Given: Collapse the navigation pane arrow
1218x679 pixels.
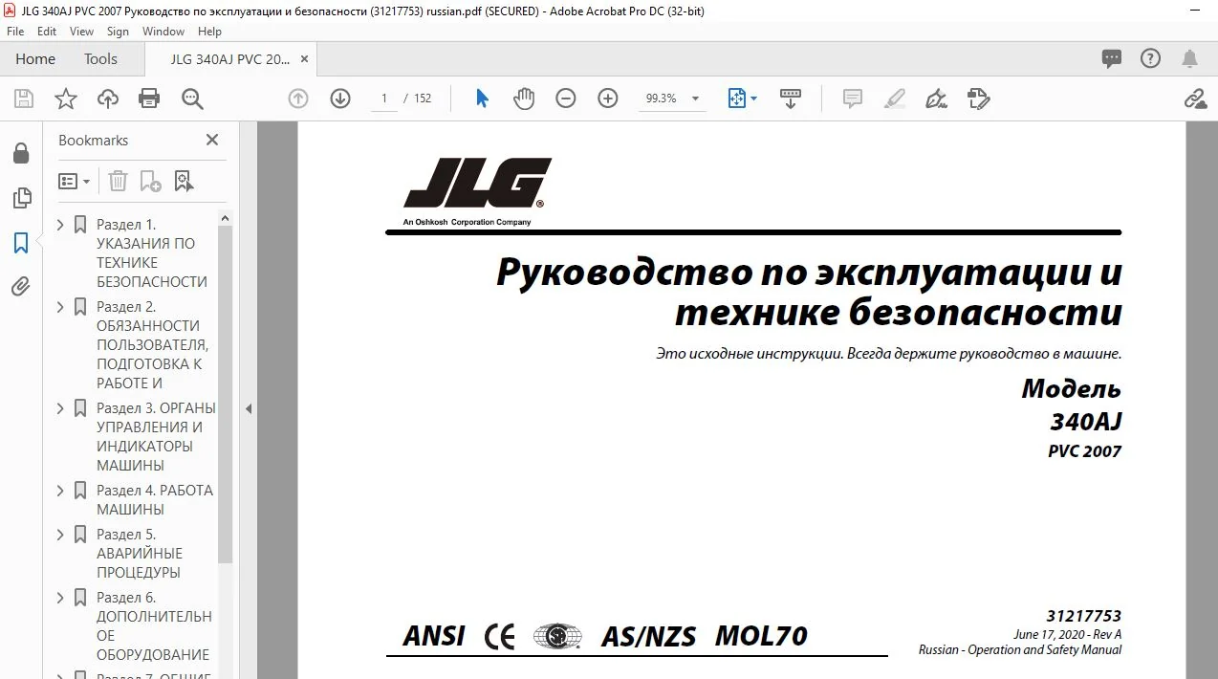Looking at the screenshot, I should 249,408.
